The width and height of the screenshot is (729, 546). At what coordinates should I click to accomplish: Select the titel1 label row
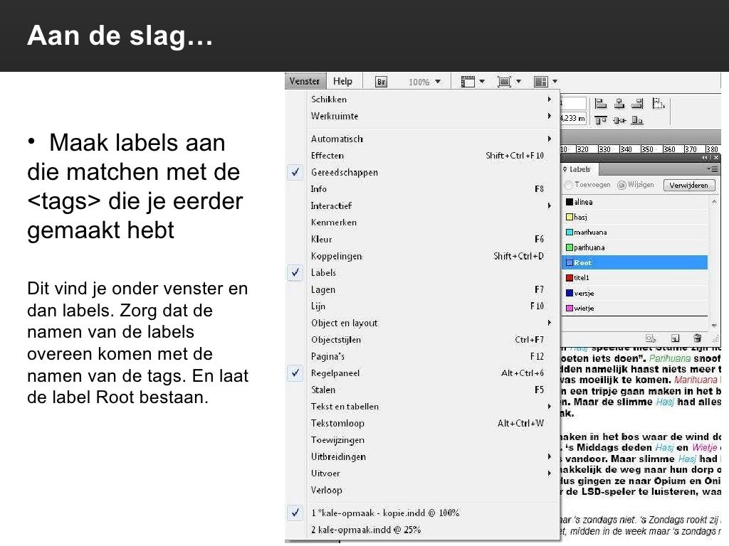coord(635,278)
